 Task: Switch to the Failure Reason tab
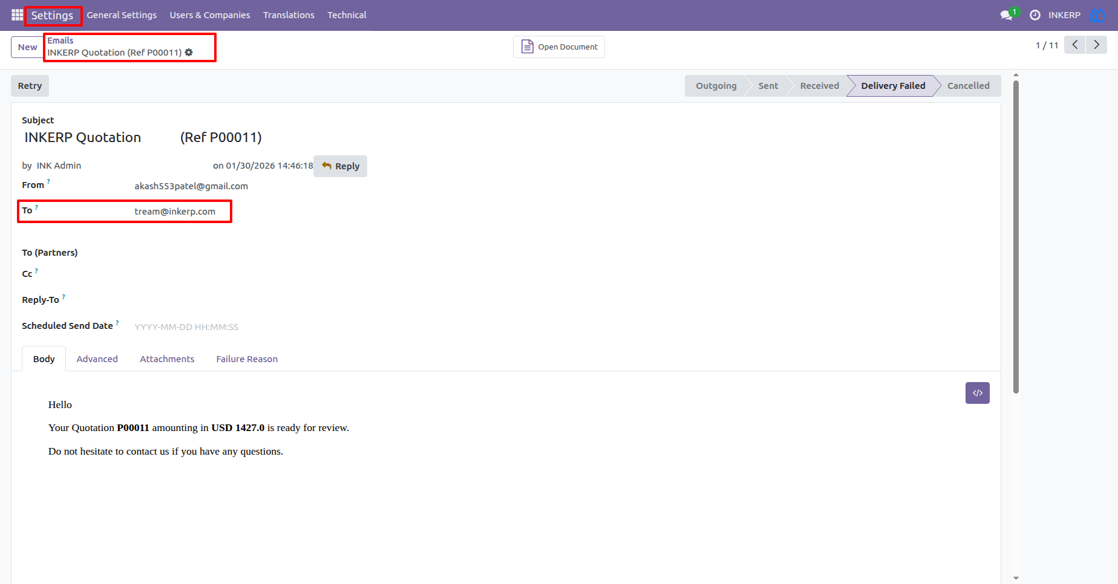[247, 359]
